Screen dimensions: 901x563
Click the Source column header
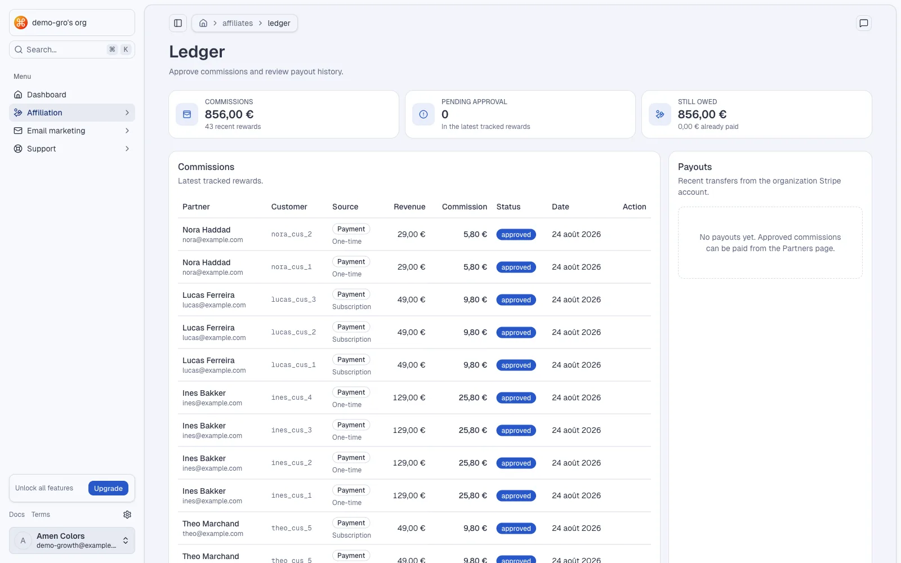[x=345, y=207]
